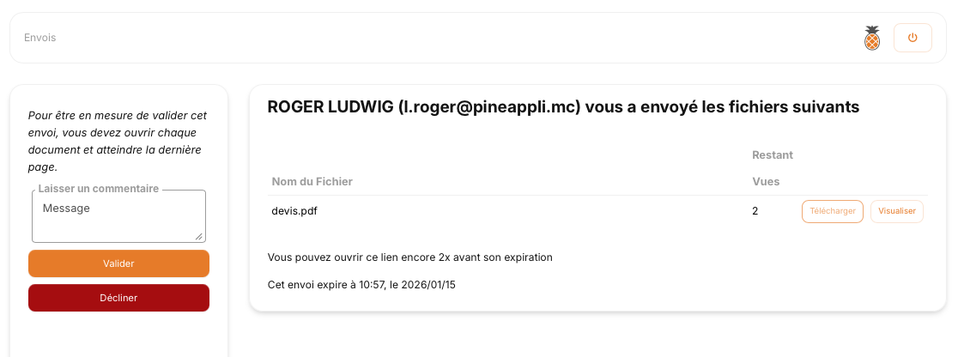Click the italic validation instructions text
The height and width of the screenshot is (357, 964).
[x=118, y=141]
